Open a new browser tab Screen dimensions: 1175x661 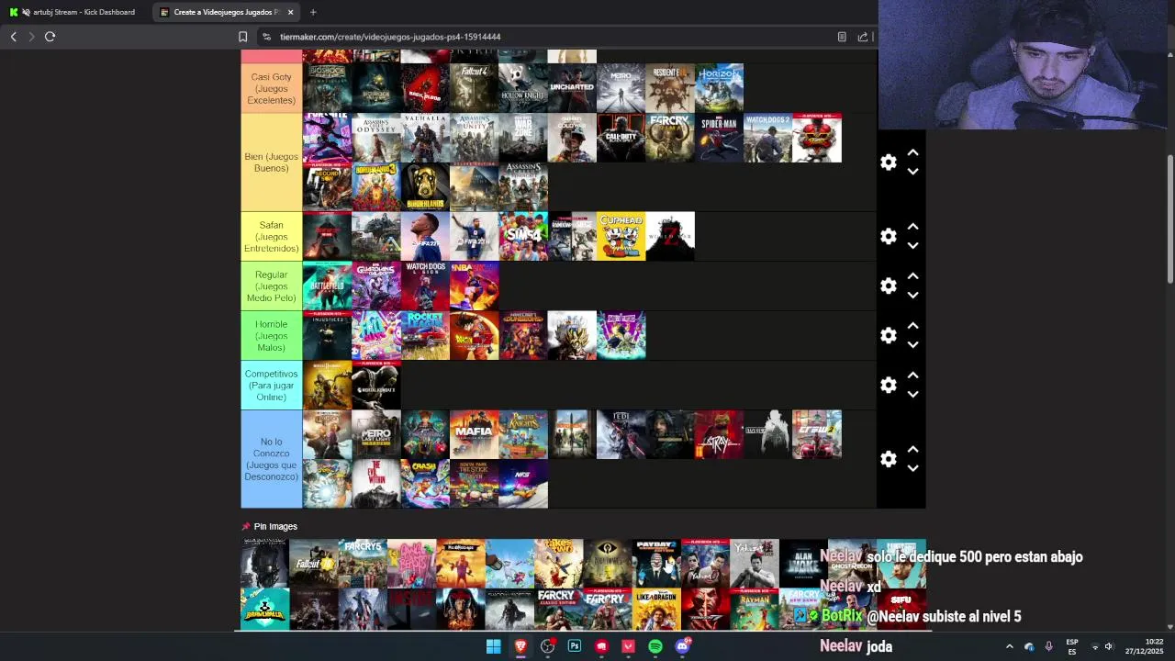click(x=313, y=12)
